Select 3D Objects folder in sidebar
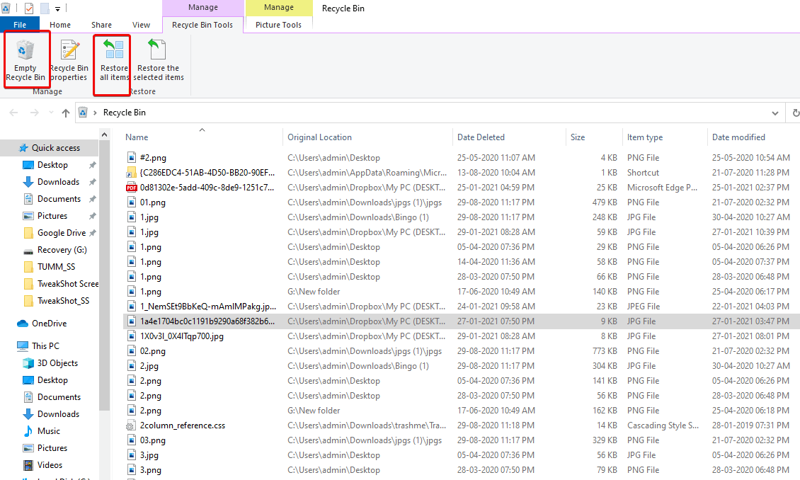The width and height of the screenshot is (800, 480). pos(57,363)
